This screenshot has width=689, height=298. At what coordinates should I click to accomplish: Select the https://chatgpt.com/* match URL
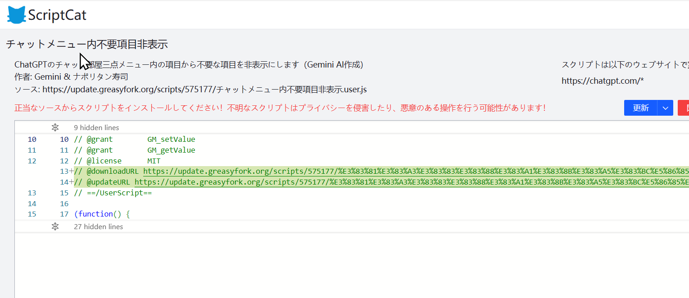coord(603,81)
